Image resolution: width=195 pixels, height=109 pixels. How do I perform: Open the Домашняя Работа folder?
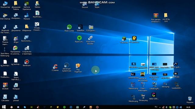(x=16, y=5)
